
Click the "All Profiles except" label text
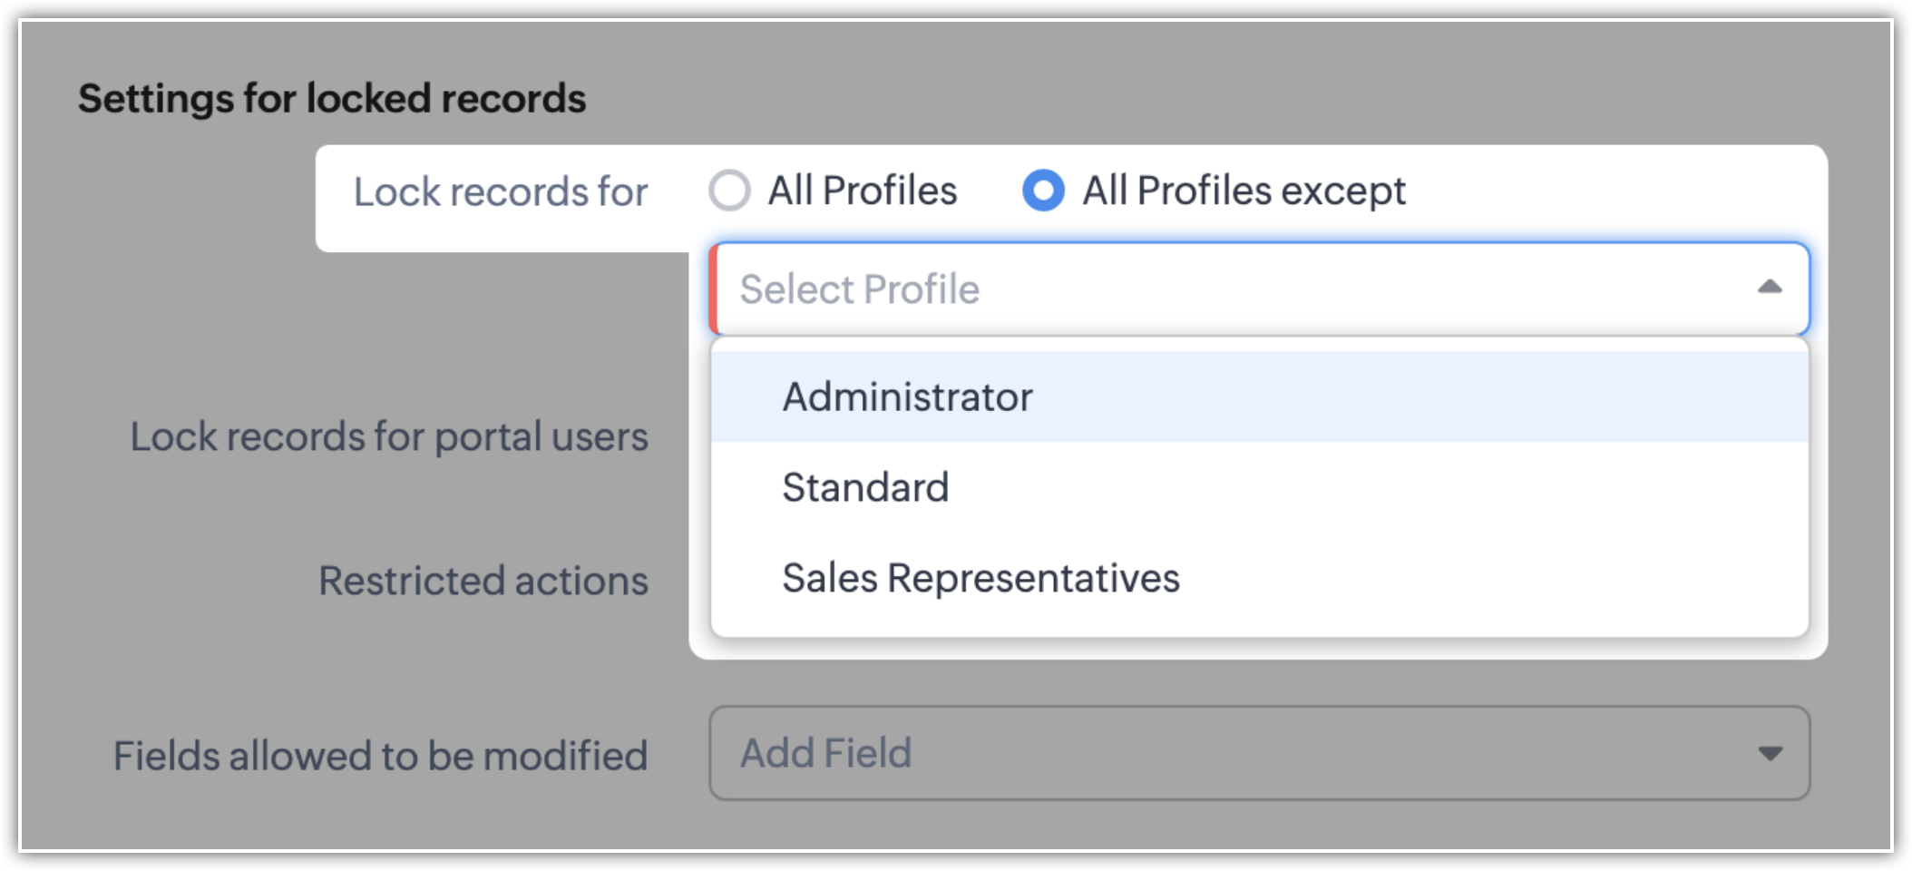tap(1244, 191)
